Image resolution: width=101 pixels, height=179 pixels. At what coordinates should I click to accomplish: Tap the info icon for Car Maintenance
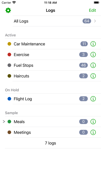(93, 44)
